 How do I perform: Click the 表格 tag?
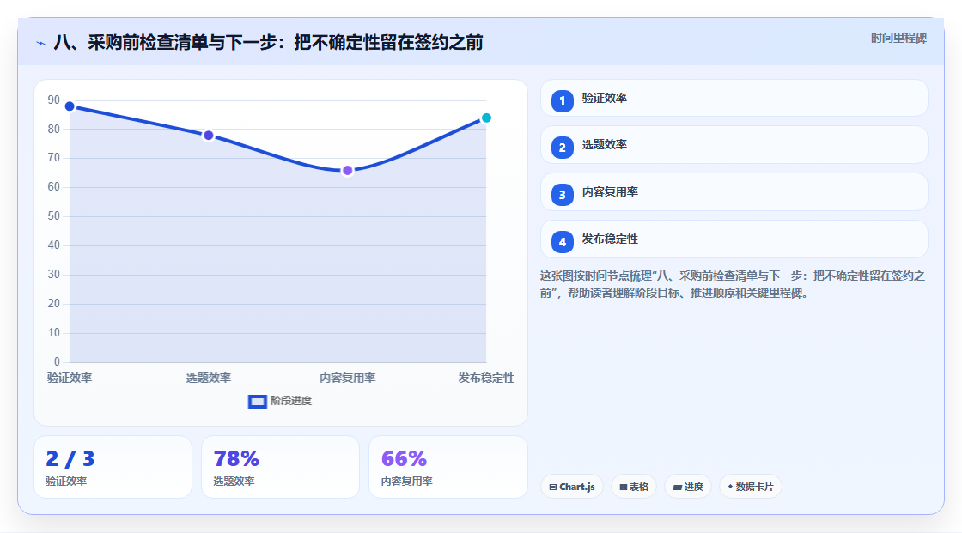coord(634,487)
